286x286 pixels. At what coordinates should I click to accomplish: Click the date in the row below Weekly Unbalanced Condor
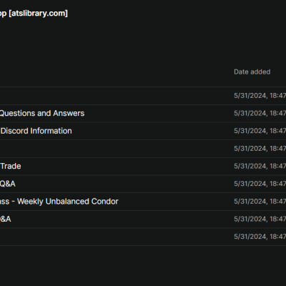pyautogui.click(x=260, y=219)
